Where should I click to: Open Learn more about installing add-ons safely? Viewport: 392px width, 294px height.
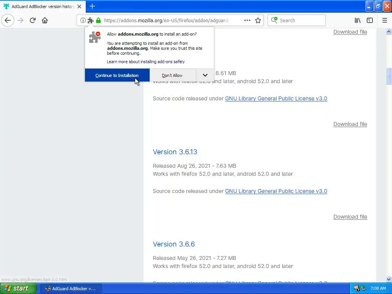click(x=146, y=62)
